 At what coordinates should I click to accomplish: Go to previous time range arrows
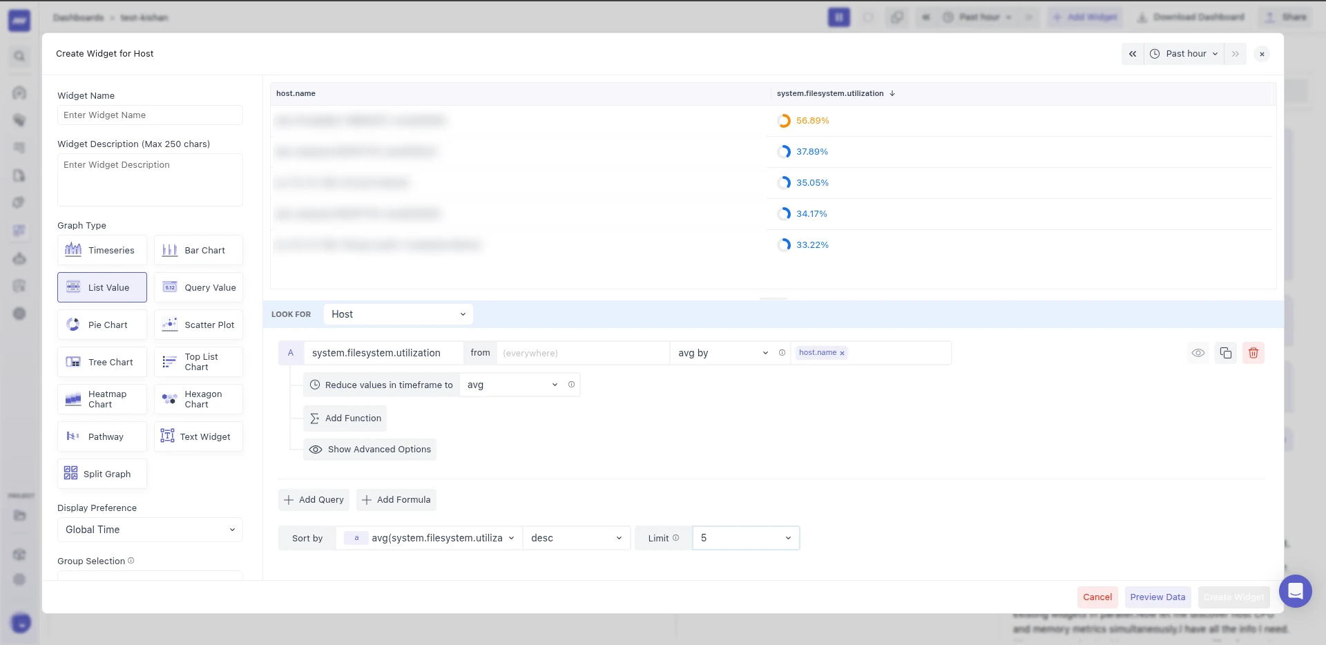1133,54
